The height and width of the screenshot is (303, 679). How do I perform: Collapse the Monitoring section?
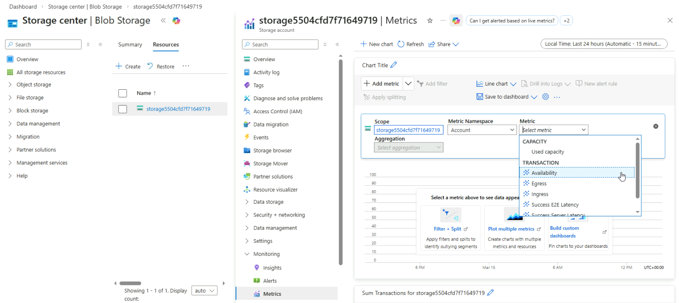click(x=247, y=254)
